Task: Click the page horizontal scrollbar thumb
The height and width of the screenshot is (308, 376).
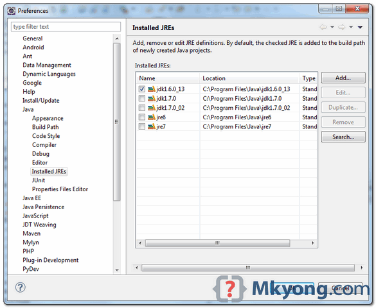Action: [248, 268]
